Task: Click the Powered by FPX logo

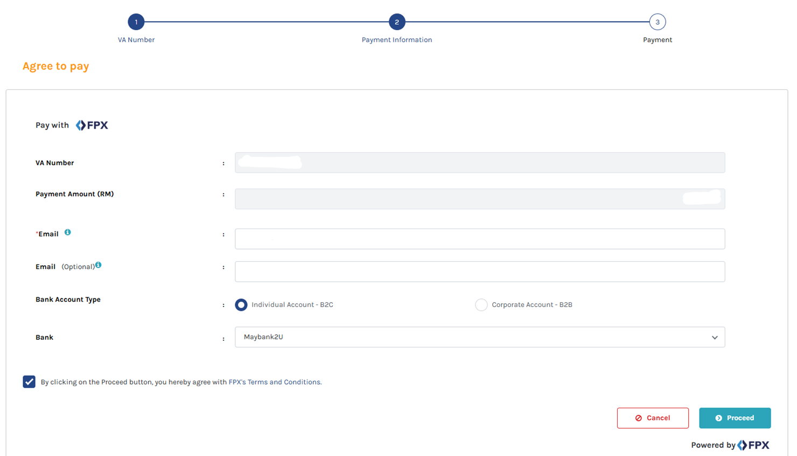Action: 753,445
